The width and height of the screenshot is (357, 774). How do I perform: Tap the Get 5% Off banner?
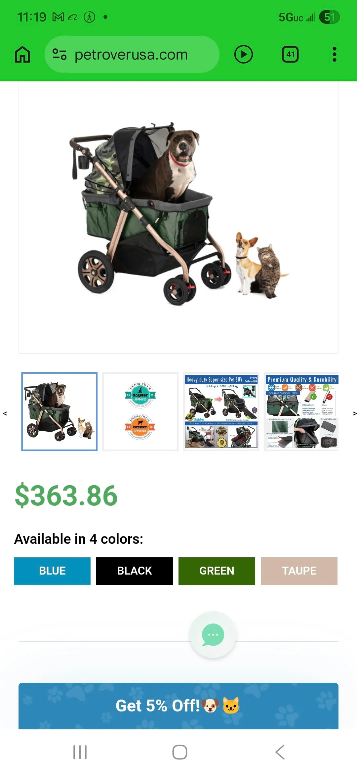click(178, 706)
